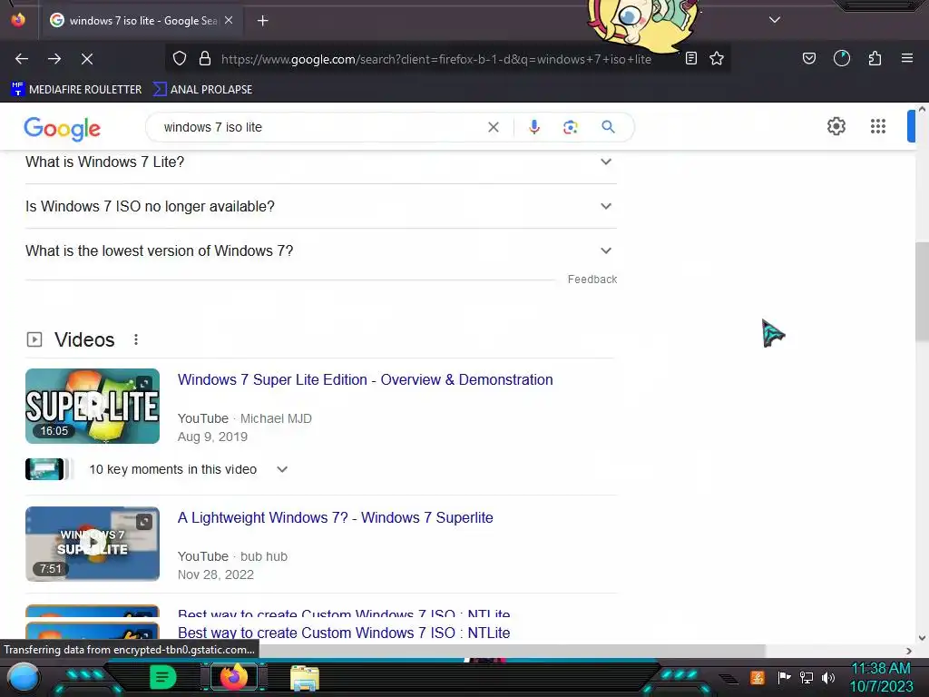Click the Windows Start orb
Image resolution: width=929 pixels, height=697 pixels.
[24, 677]
